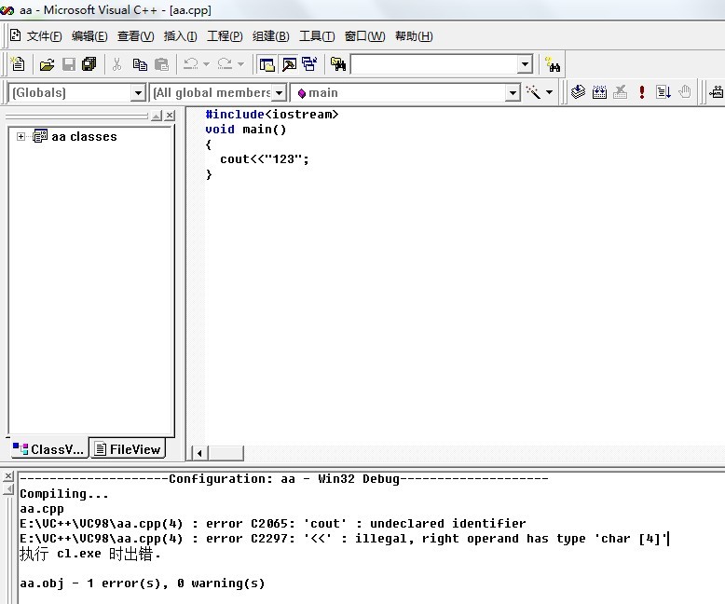
Task: Open the 文件(F) menu
Action: [44, 36]
